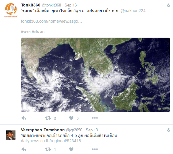The height and width of the screenshot is (154, 173).
Task: Reply to Veeraphan Tomeboon's tweet
Action: point(24,149)
